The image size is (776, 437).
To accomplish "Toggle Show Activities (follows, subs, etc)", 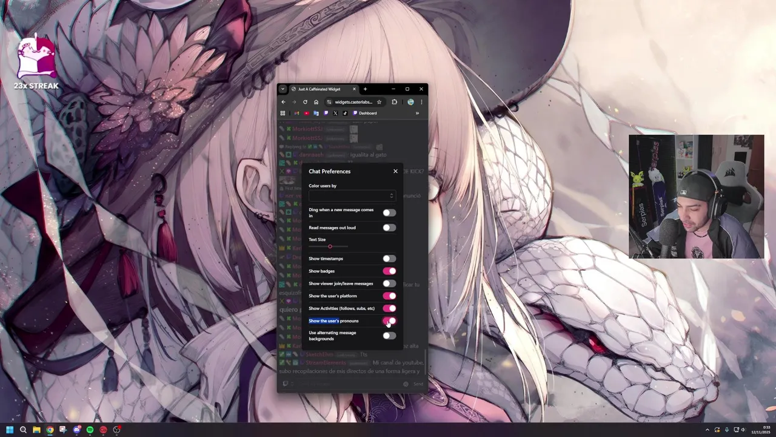I will point(389,308).
